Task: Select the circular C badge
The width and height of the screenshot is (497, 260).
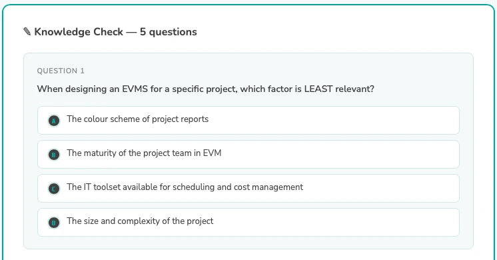Action: [54, 189]
